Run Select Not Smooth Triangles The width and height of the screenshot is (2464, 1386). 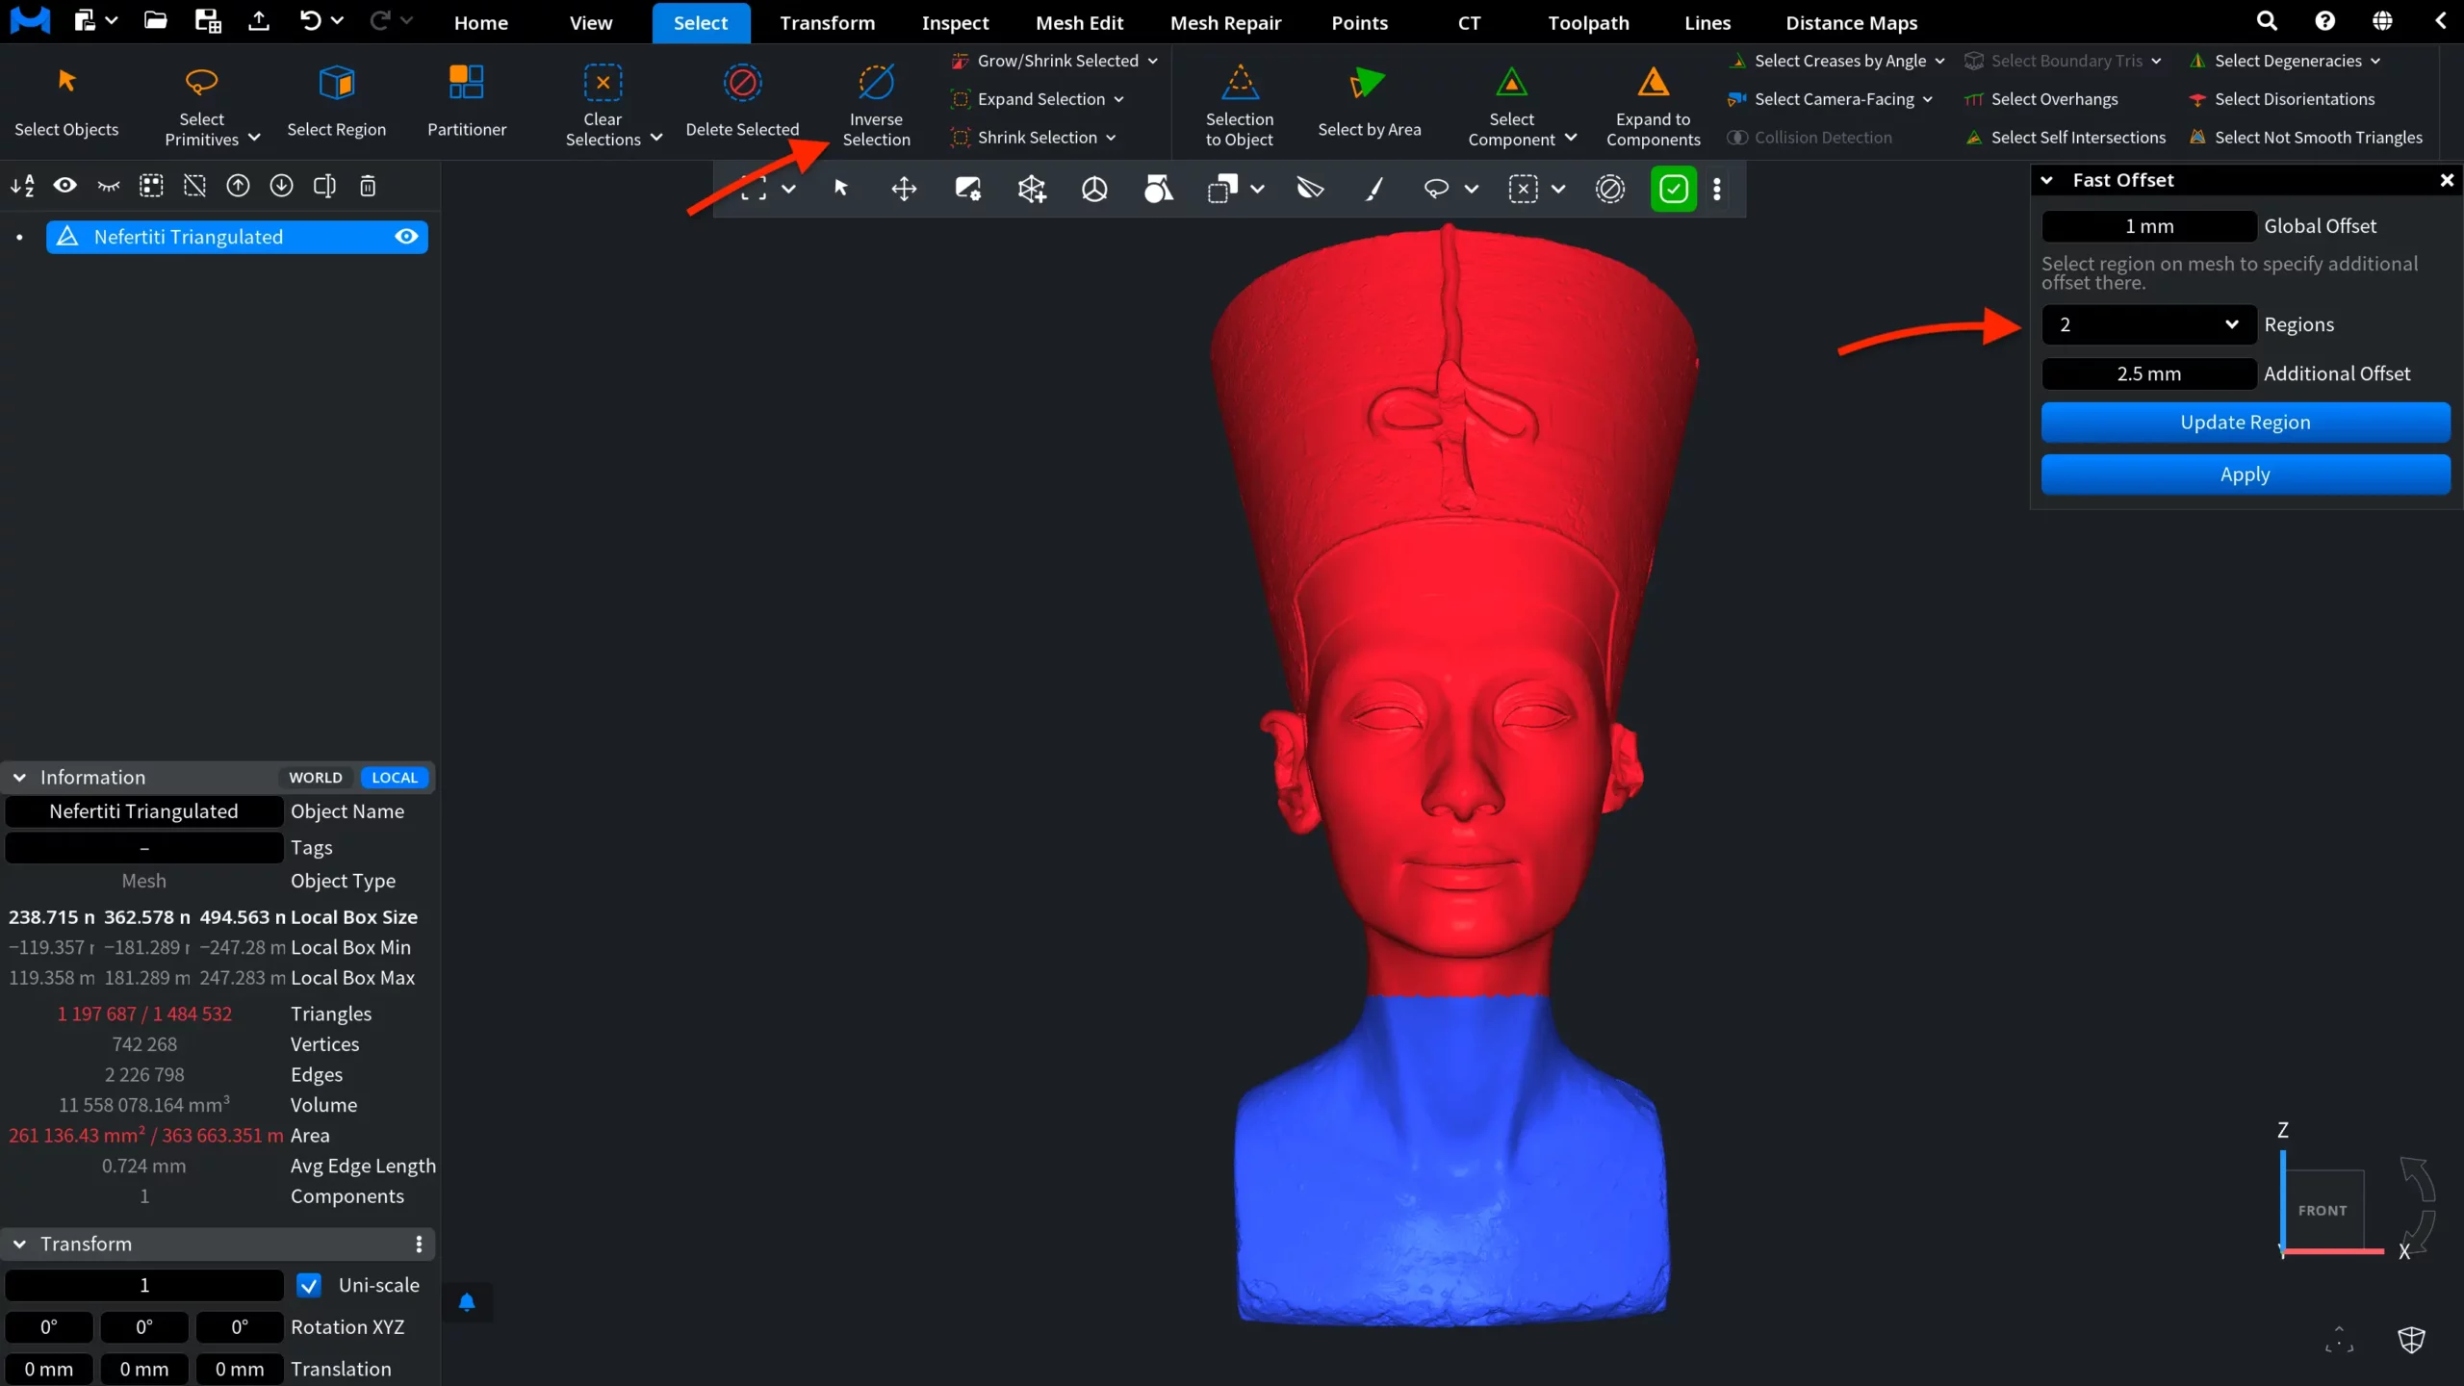tap(2305, 138)
